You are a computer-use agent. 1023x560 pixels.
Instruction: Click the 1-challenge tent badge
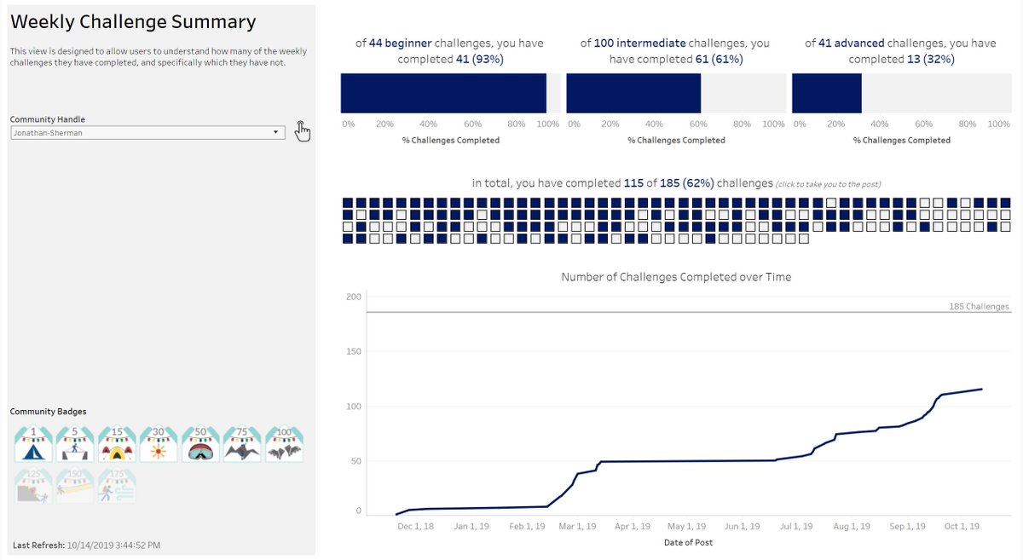click(x=32, y=444)
